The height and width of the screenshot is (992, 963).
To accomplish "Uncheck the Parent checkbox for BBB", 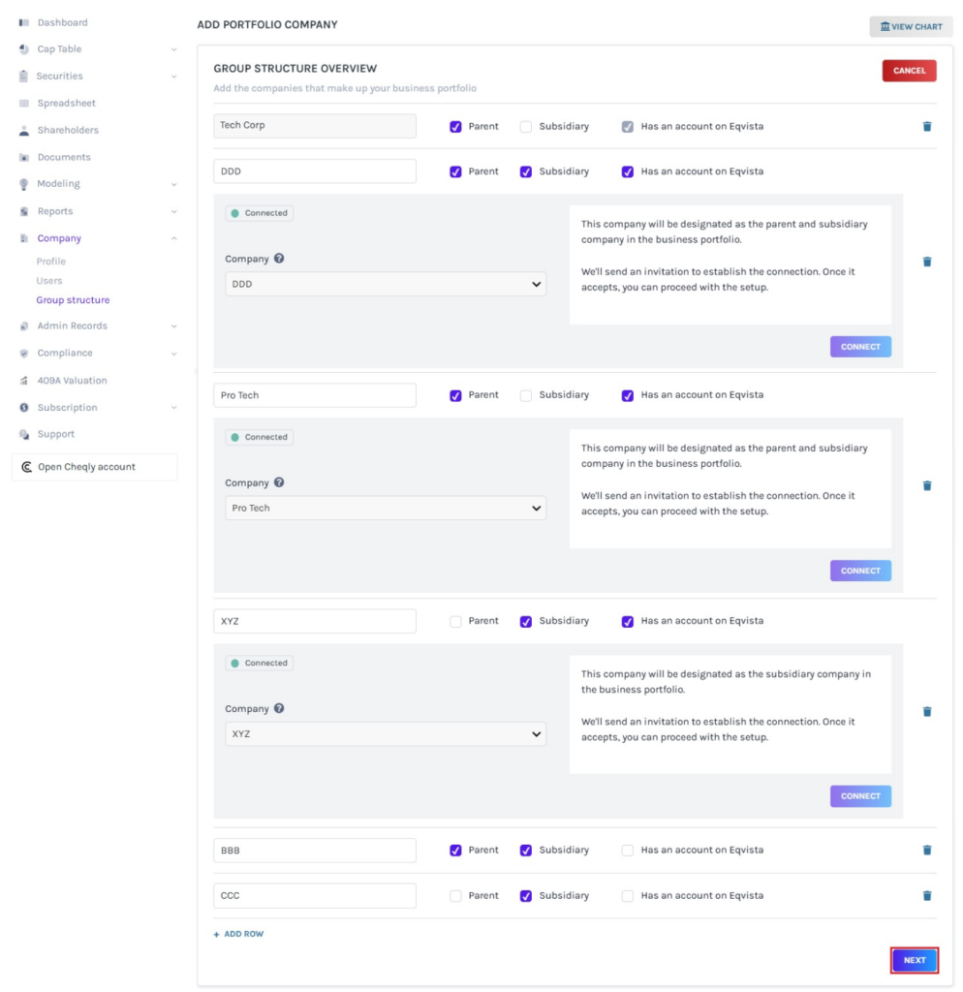I will pos(455,851).
